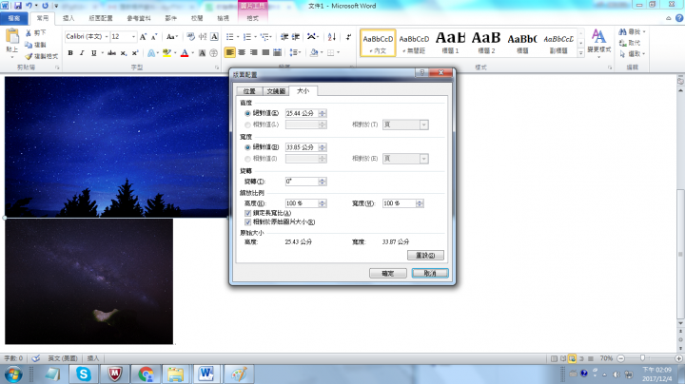Click the font color red swatch
Image resolution: width=685 pixels, height=384 pixels.
pyautogui.click(x=185, y=53)
